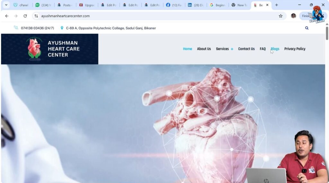Open the Services menu
This screenshot has width=329, height=183.
(x=222, y=49)
